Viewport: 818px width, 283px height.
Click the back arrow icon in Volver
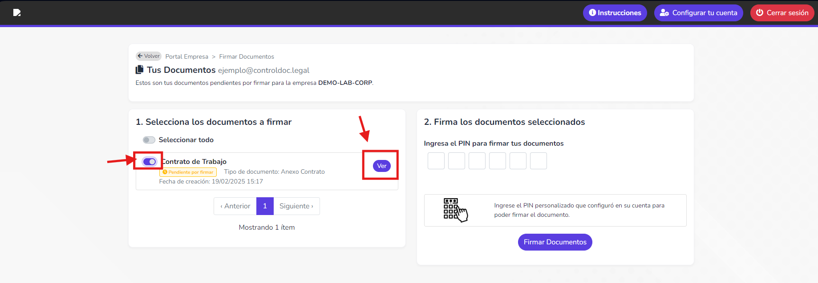140,56
